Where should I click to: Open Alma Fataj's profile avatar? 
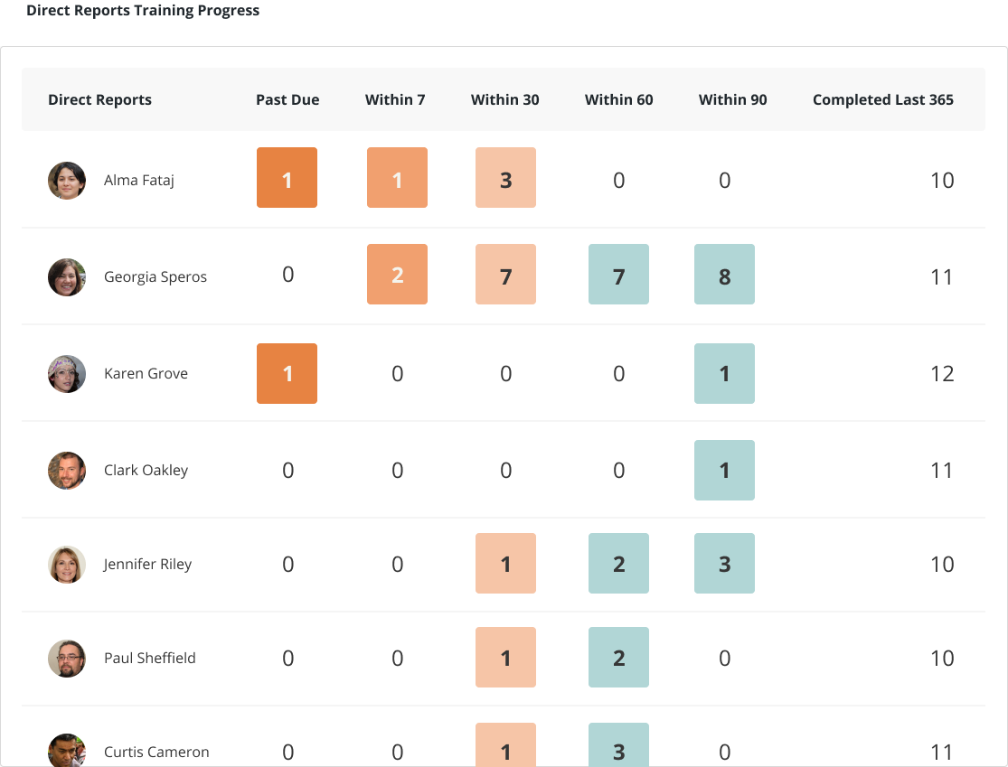point(66,180)
